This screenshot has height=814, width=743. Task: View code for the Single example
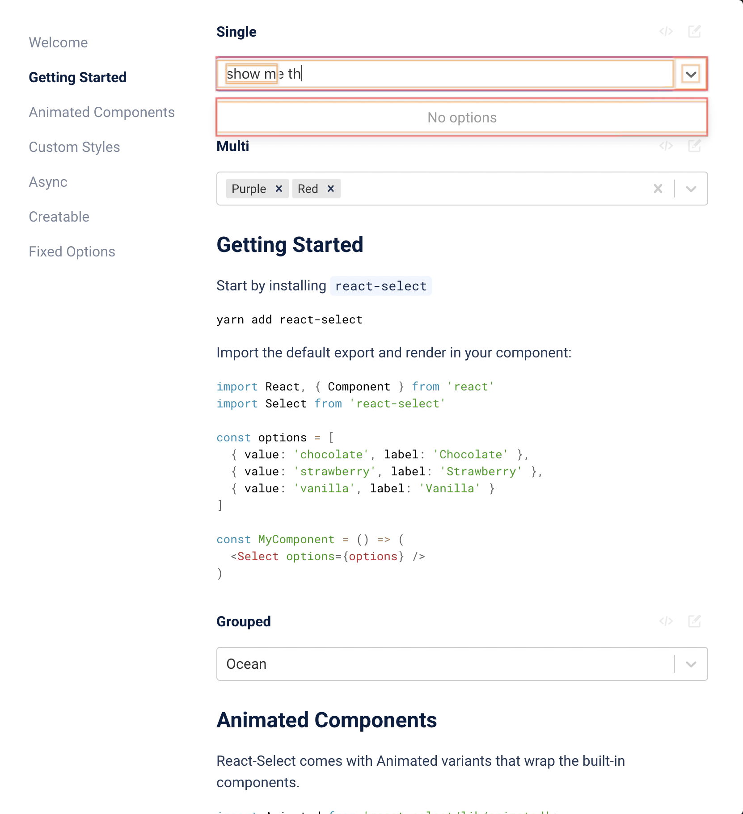point(666,31)
